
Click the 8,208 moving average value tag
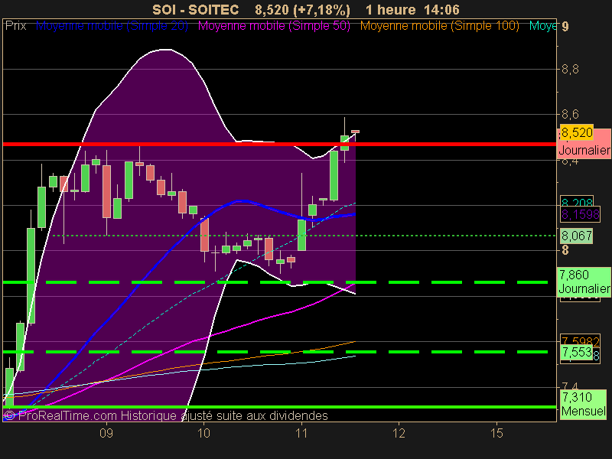pyautogui.click(x=577, y=201)
